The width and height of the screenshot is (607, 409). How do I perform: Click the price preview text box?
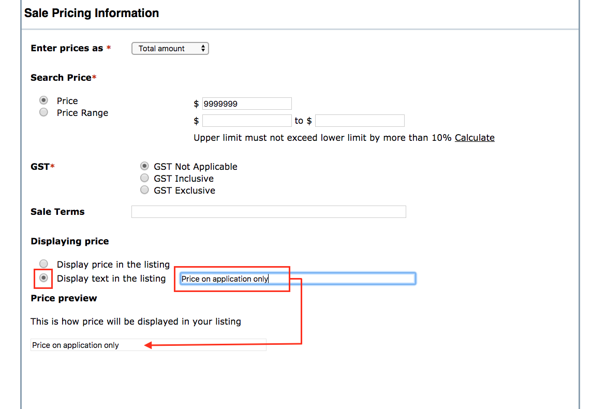pyautogui.click(x=149, y=345)
